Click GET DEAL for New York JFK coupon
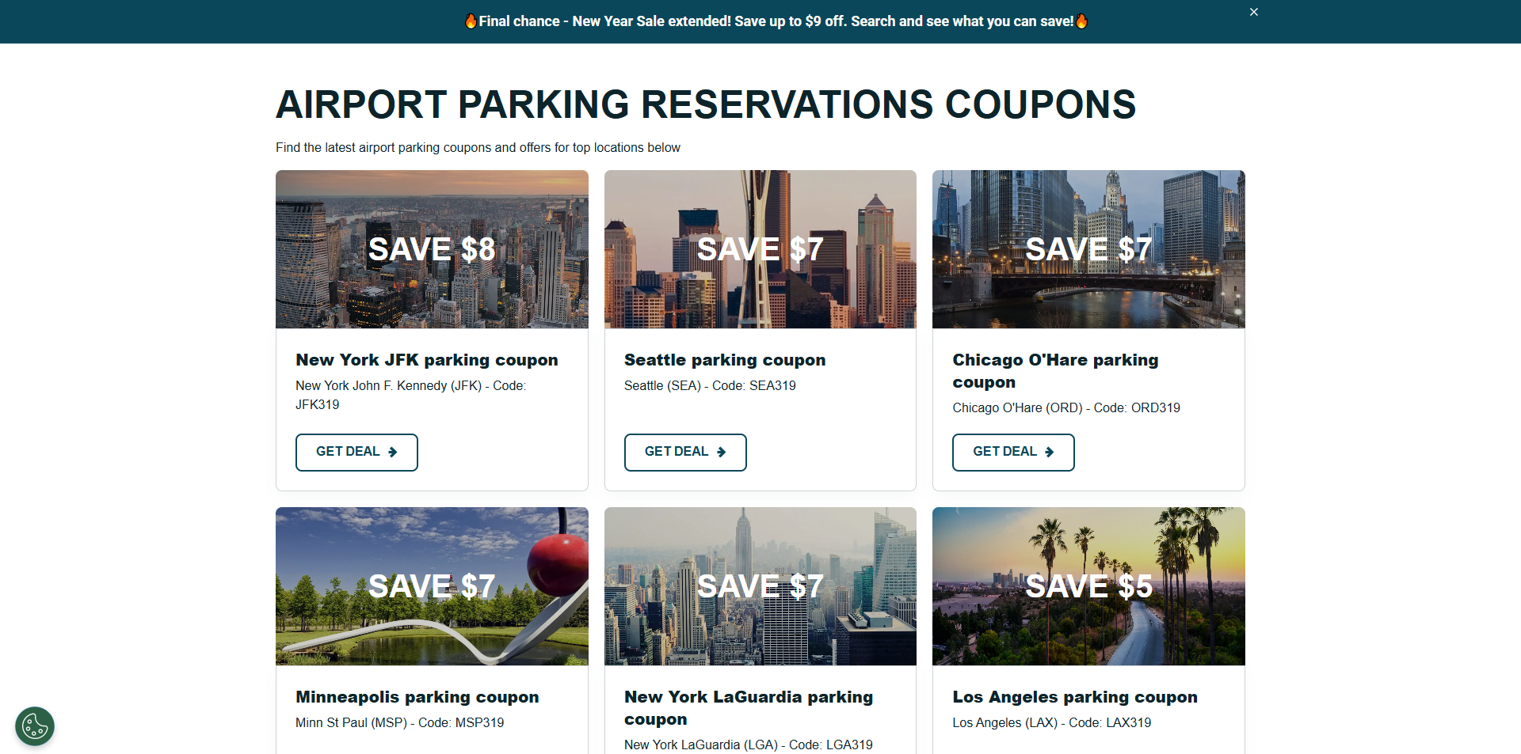This screenshot has height=754, width=1521. [x=356, y=452]
